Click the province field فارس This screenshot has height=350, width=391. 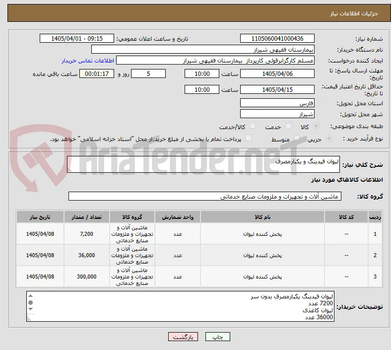coord(277,103)
